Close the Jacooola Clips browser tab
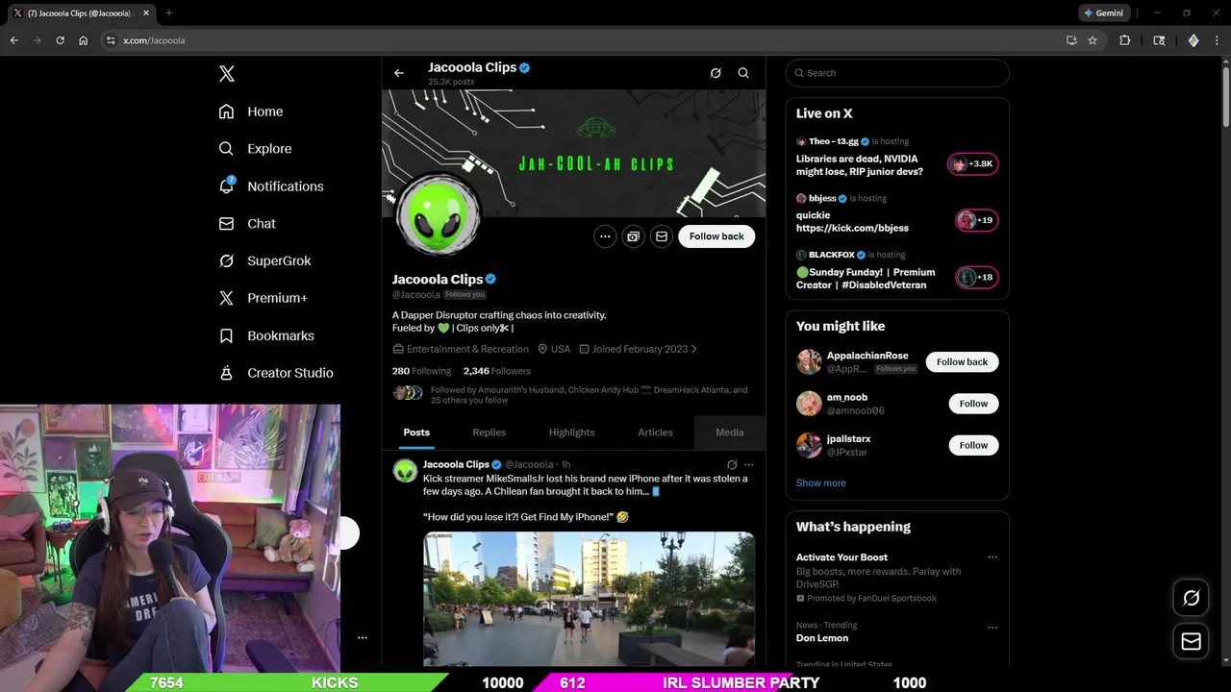 (x=144, y=13)
